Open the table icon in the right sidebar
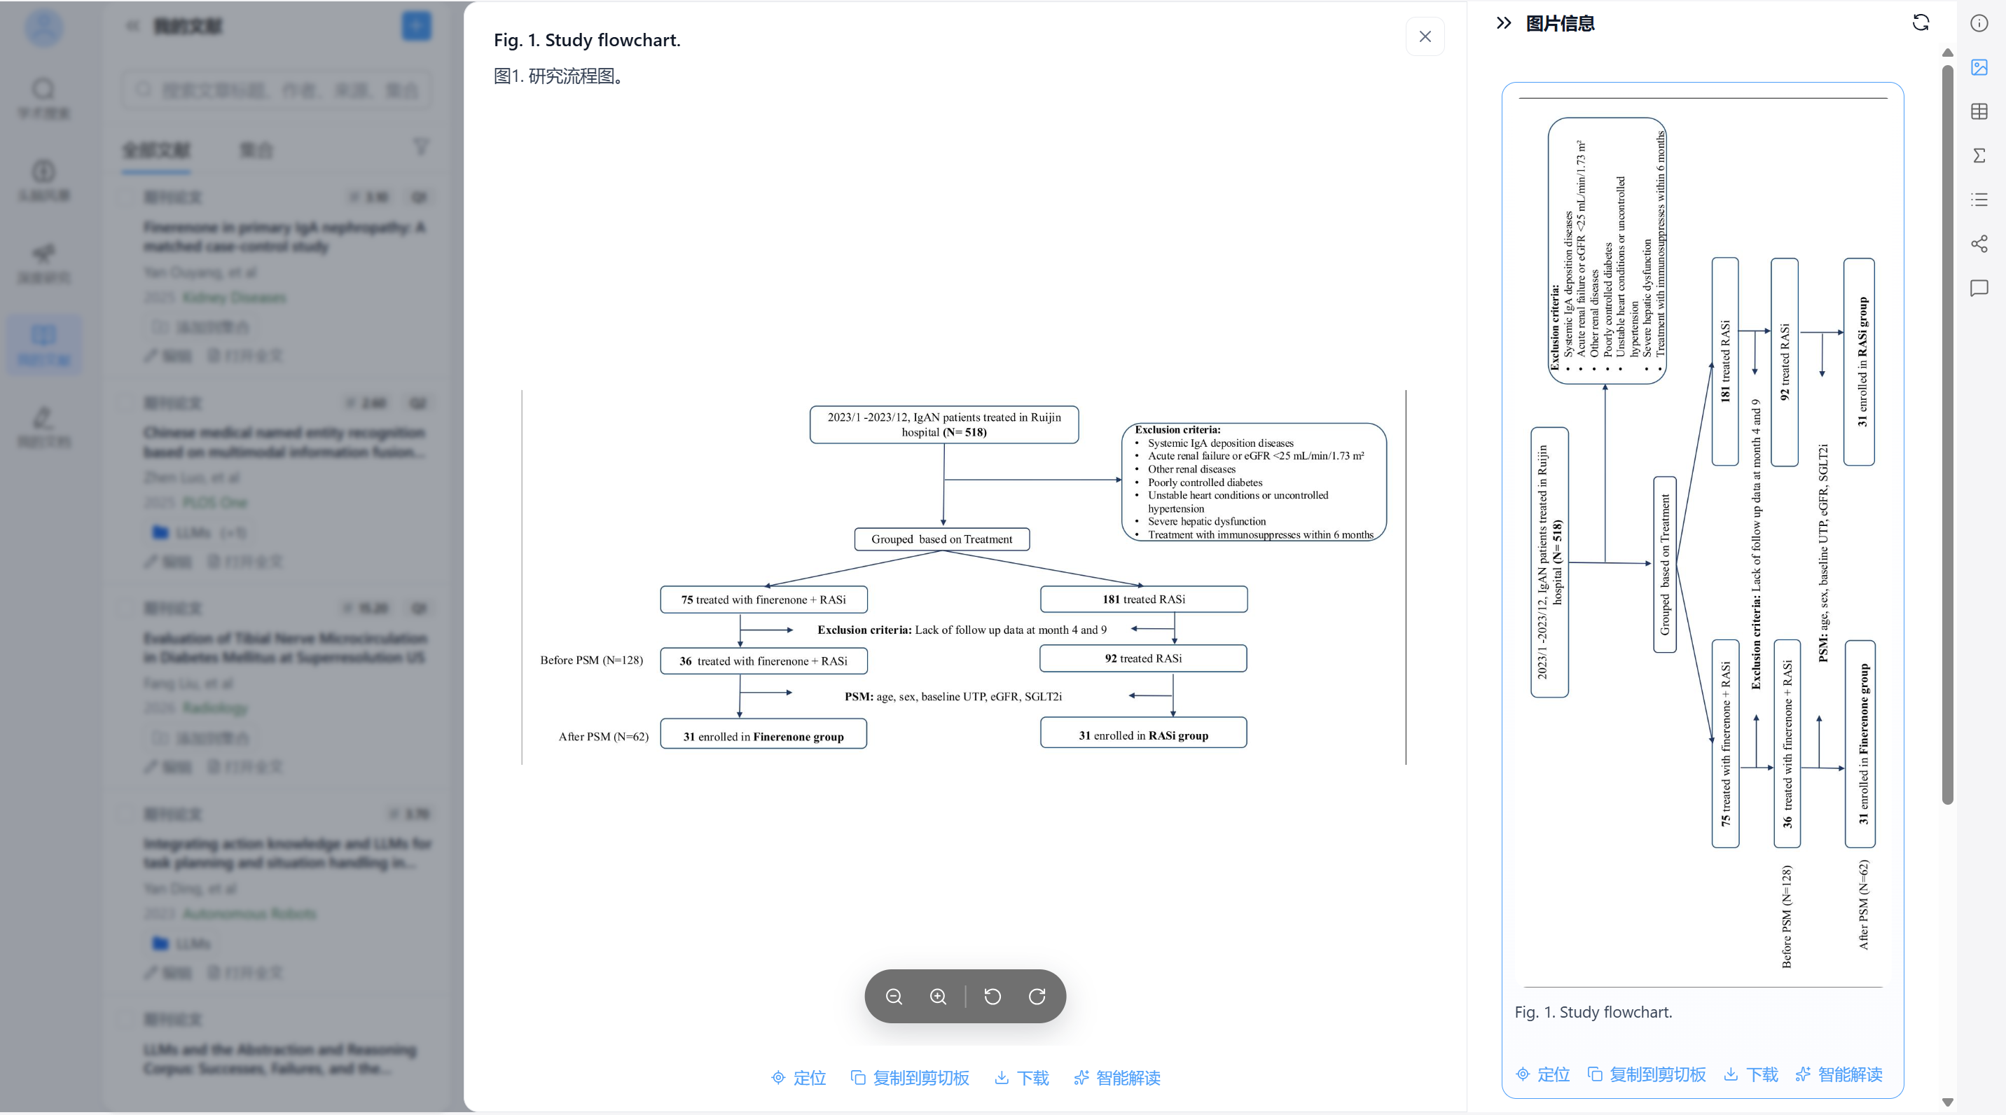 click(1979, 111)
